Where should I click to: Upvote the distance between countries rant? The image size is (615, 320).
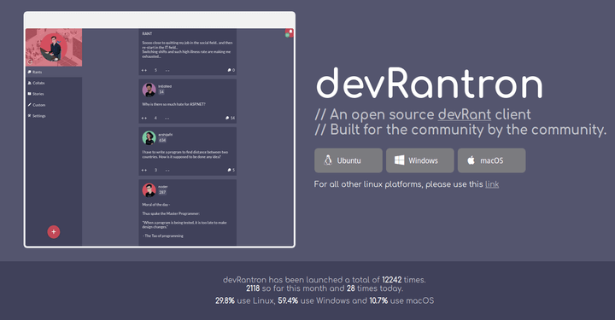point(144,171)
